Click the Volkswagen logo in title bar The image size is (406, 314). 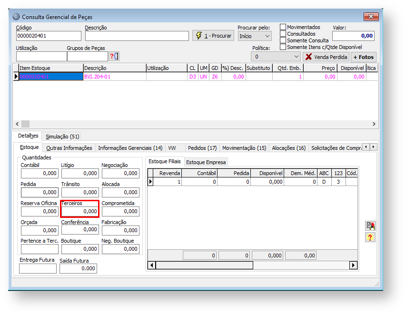tap(16, 17)
